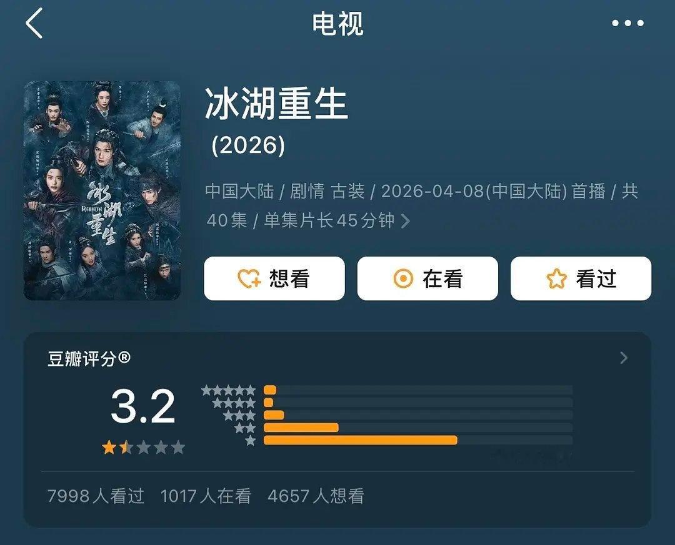675x545 pixels.
Task: View the 4657人想看 list
Action: click(x=316, y=496)
